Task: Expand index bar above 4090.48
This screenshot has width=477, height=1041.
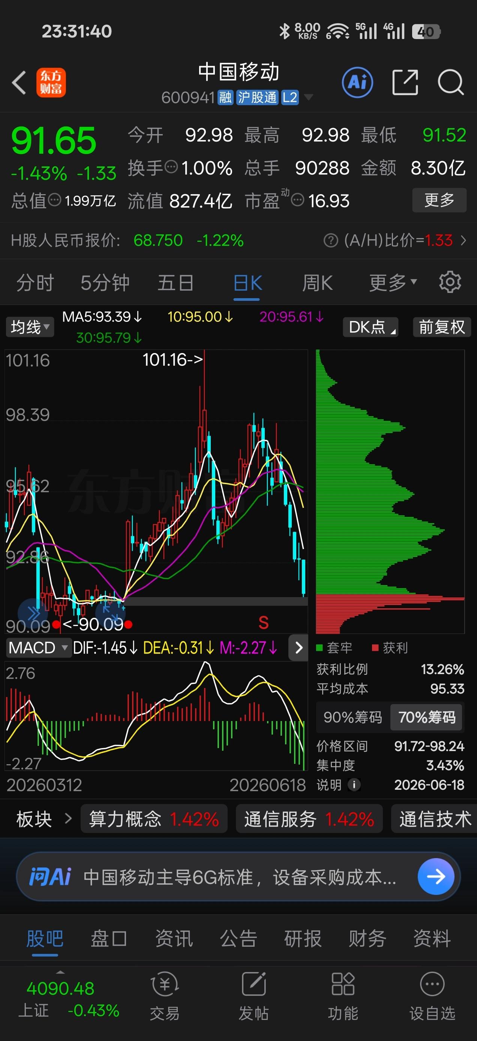Action: [x=60, y=972]
